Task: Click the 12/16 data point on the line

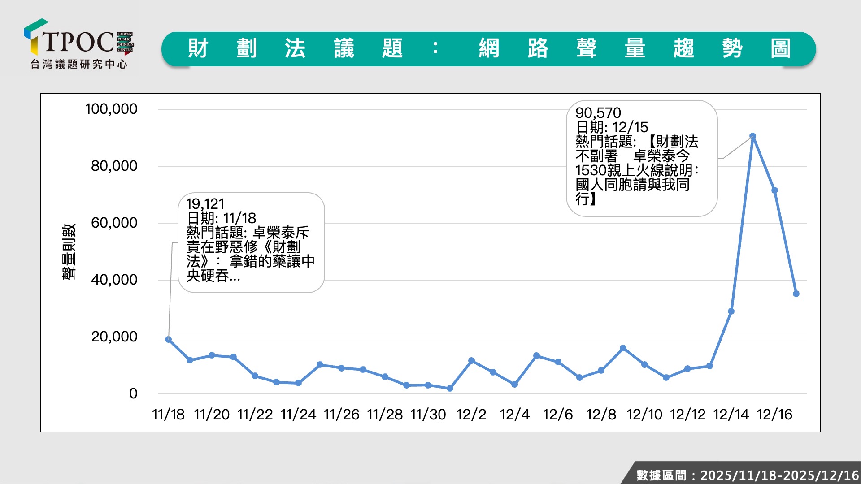Action: 774,190
